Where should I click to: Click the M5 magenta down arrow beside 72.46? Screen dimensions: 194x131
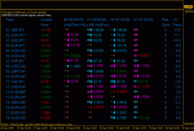point(68,35)
